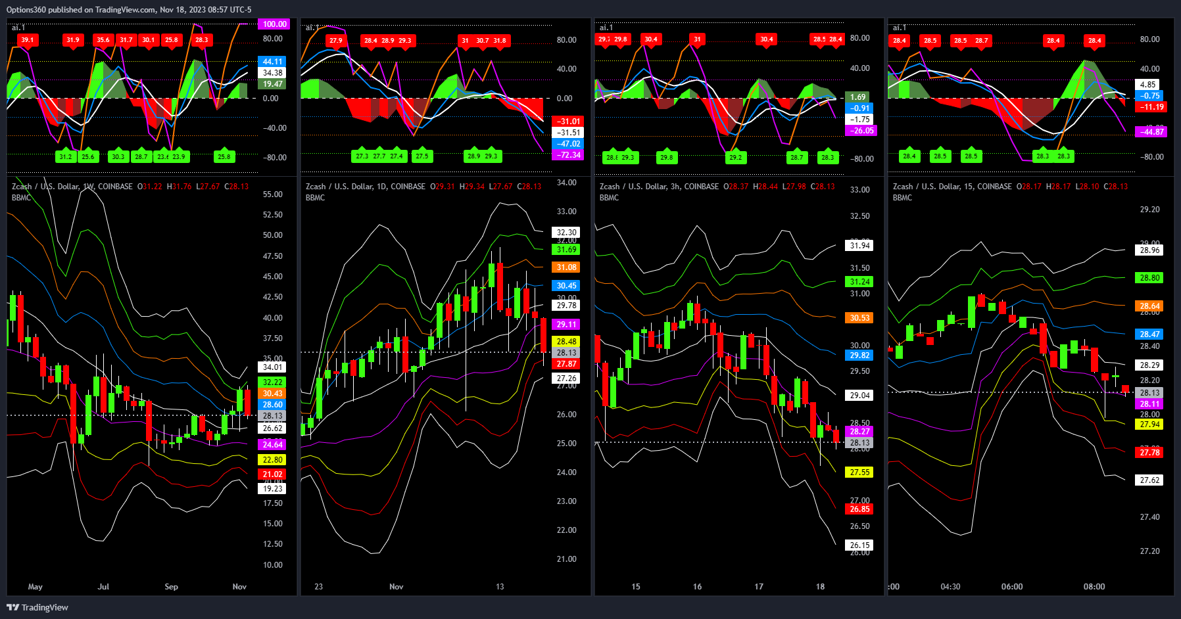Click the green 1.69 oscillator value

[858, 97]
